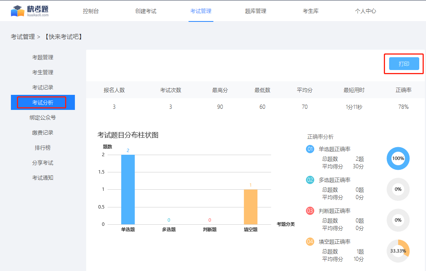Viewport: 426px width, 271px height.
Task: Open 考试通知 in the sidebar
Action: (x=43, y=178)
